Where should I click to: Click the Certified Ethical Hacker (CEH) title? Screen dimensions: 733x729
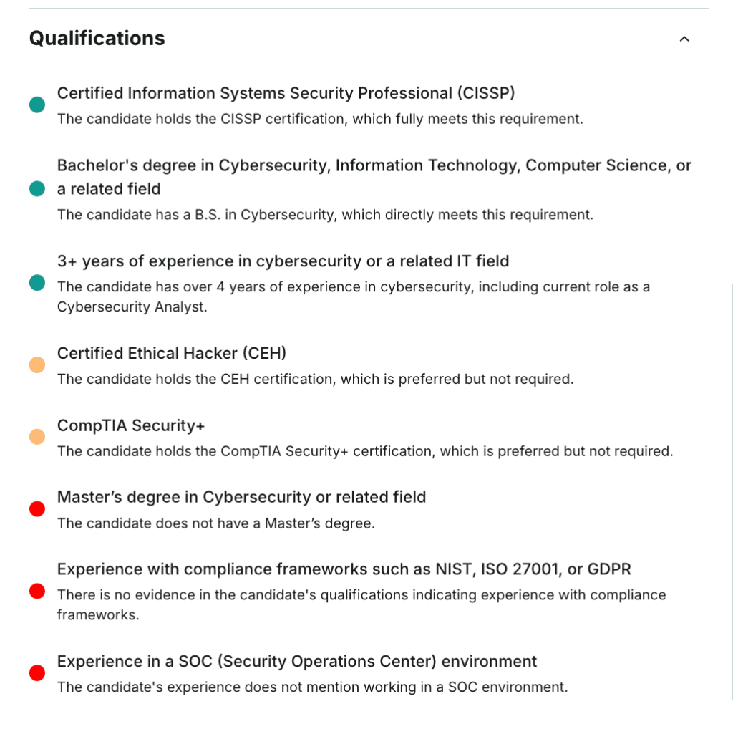(172, 353)
